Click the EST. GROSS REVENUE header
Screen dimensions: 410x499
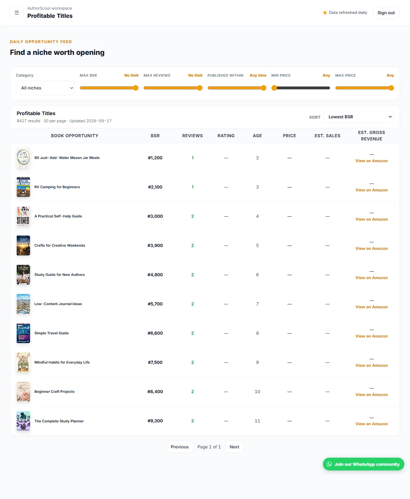[x=372, y=136]
